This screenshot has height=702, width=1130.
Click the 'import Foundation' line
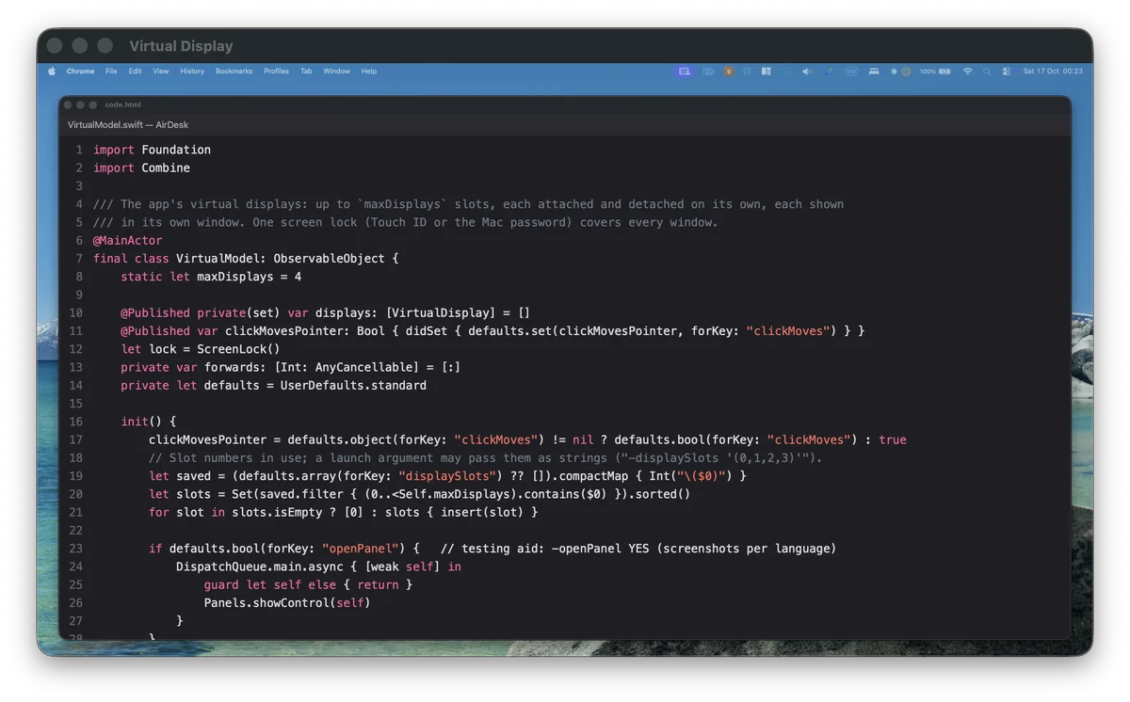(x=152, y=150)
